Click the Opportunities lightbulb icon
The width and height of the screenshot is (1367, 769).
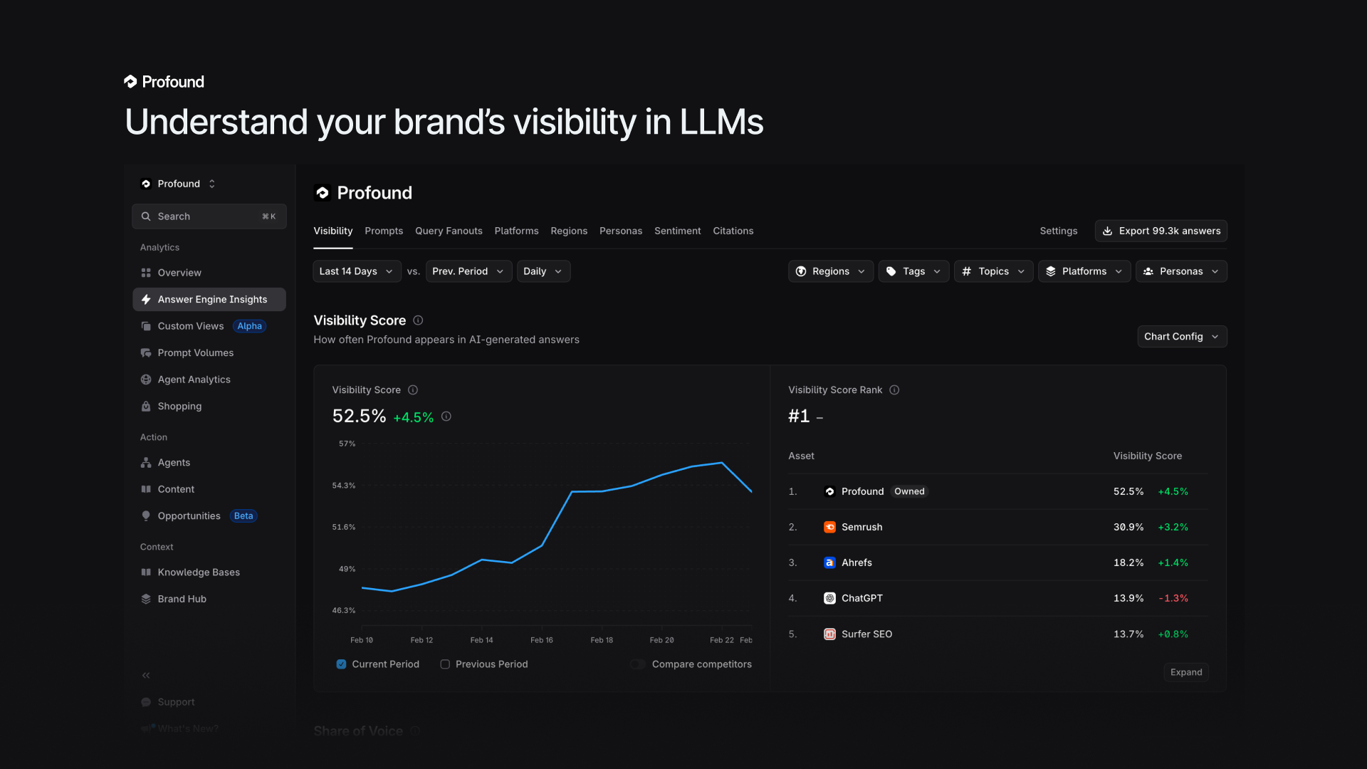[x=146, y=516]
